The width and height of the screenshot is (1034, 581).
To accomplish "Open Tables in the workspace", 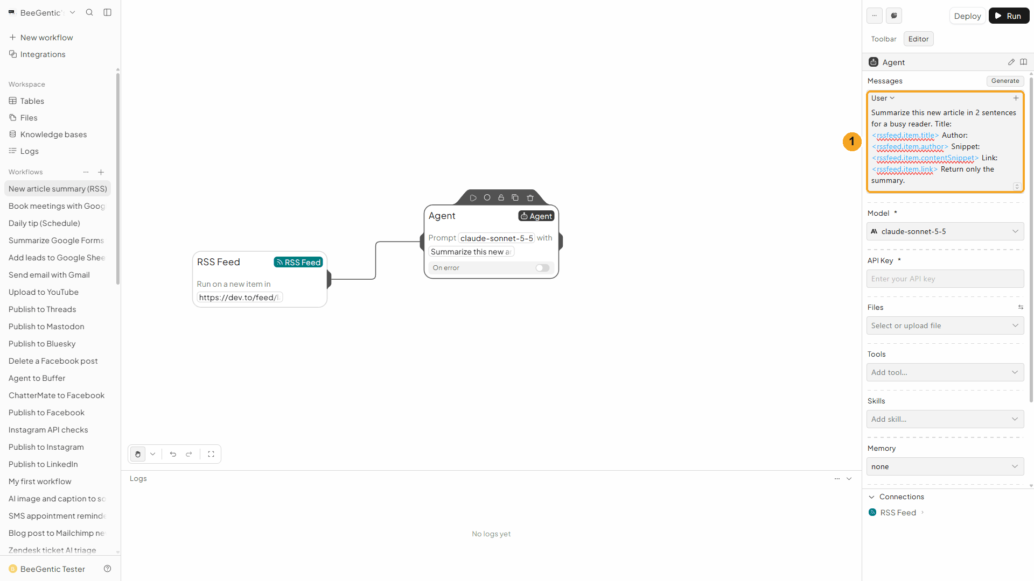I will coord(32,101).
